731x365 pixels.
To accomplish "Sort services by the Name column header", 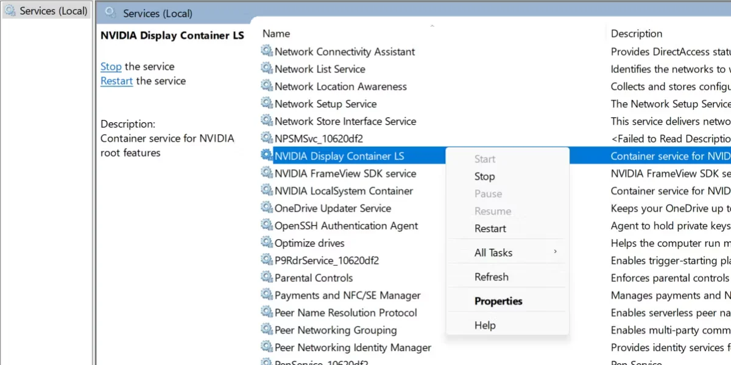I will coord(276,33).
